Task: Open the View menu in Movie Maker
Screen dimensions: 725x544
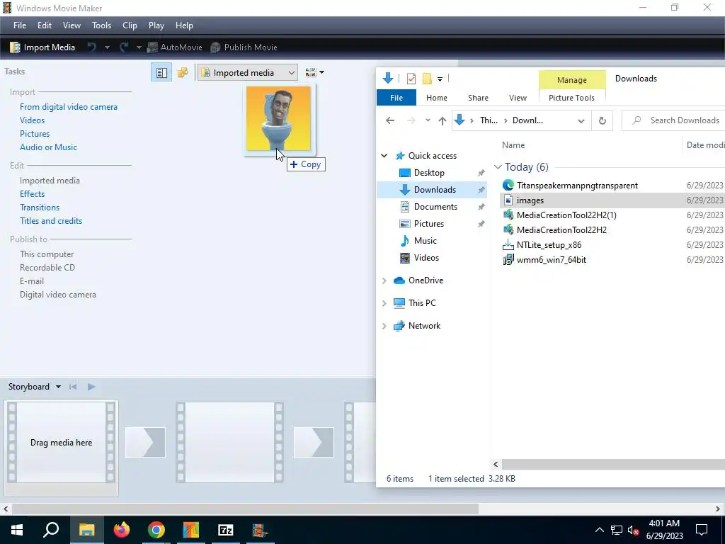Action: 72,25
